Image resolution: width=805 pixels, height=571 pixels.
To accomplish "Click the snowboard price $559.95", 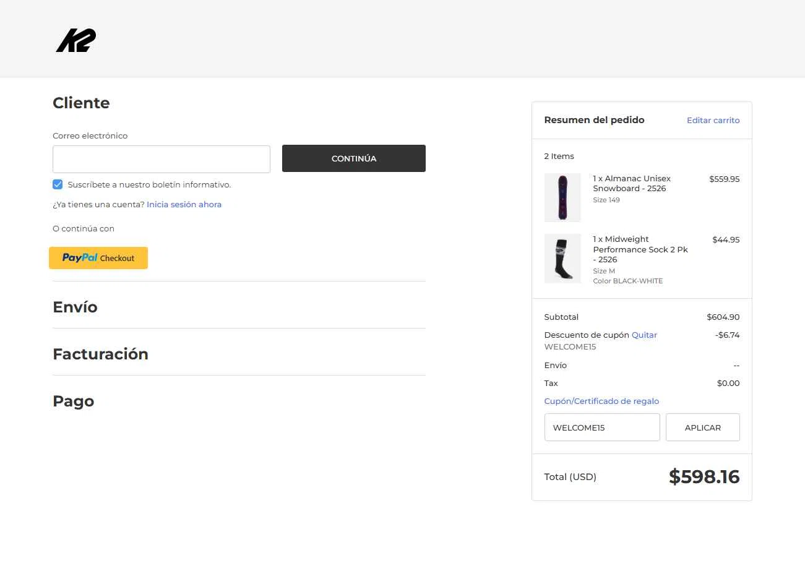I will pyautogui.click(x=725, y=179).
